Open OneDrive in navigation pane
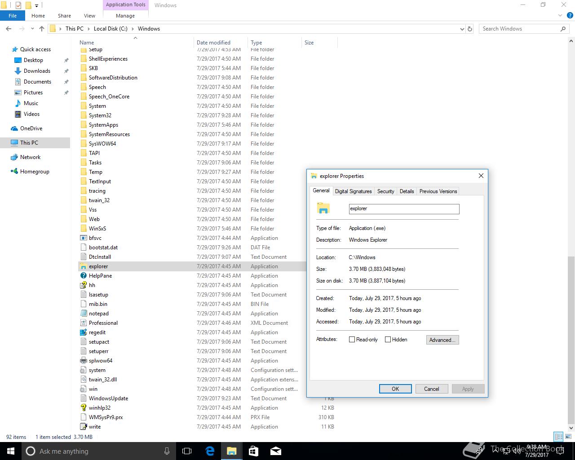575x460 pixels. pyautogui.click(x=31, y=128)
